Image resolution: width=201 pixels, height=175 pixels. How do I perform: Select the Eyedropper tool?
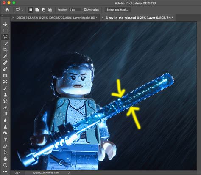click(5, 56)
